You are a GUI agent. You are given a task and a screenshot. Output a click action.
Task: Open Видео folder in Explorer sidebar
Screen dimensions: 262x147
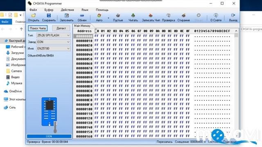(x=13, y=77)
